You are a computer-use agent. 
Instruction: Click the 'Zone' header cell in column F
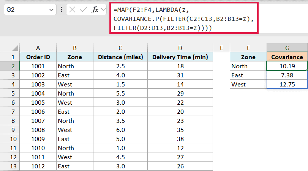248,57
